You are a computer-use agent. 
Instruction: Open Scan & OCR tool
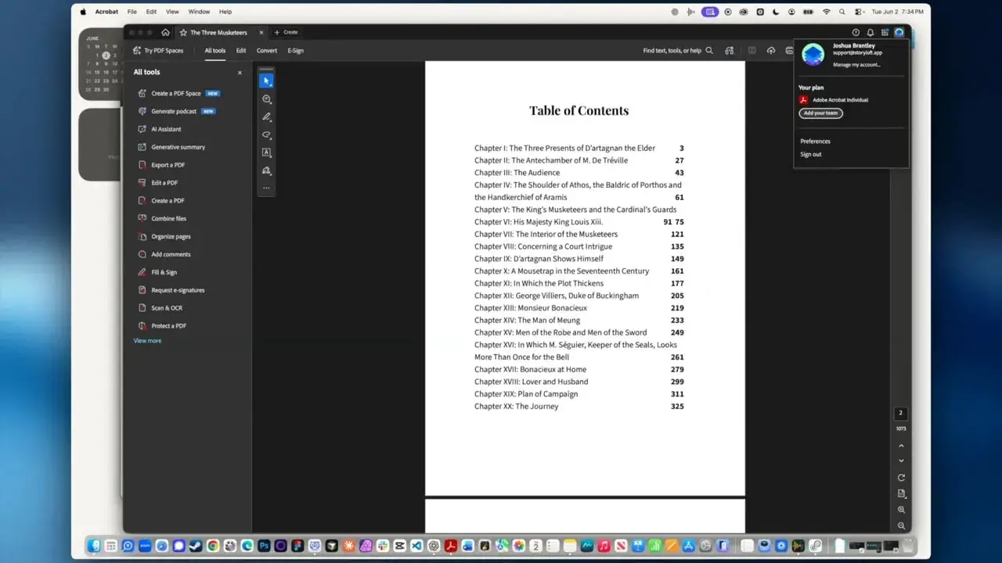(160, 308)
